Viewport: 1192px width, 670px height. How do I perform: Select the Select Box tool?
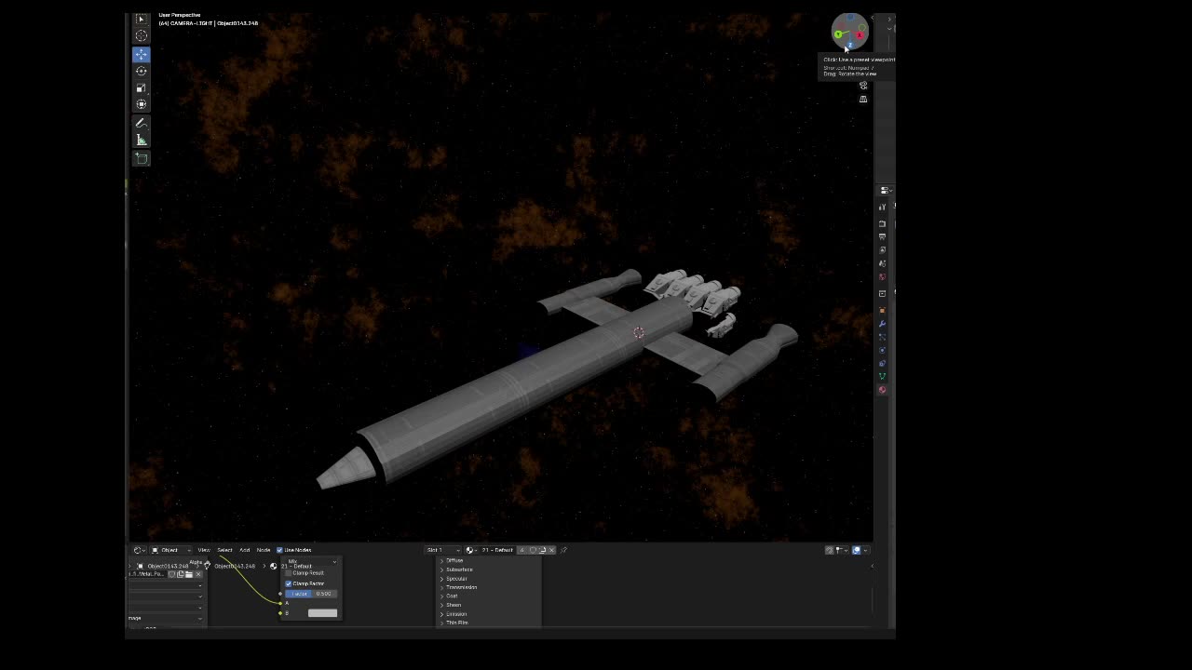[142, 20]
